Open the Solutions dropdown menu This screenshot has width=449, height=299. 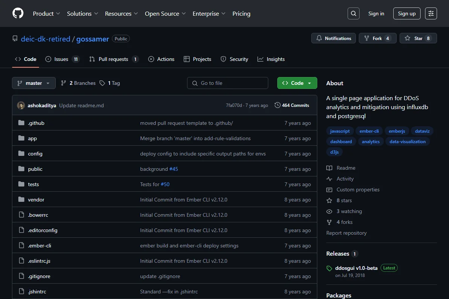coord(83,13)
